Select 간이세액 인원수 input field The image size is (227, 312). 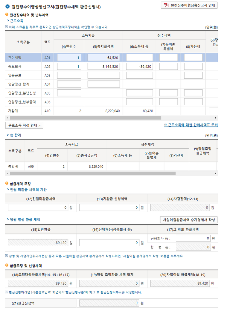[69, 58]
